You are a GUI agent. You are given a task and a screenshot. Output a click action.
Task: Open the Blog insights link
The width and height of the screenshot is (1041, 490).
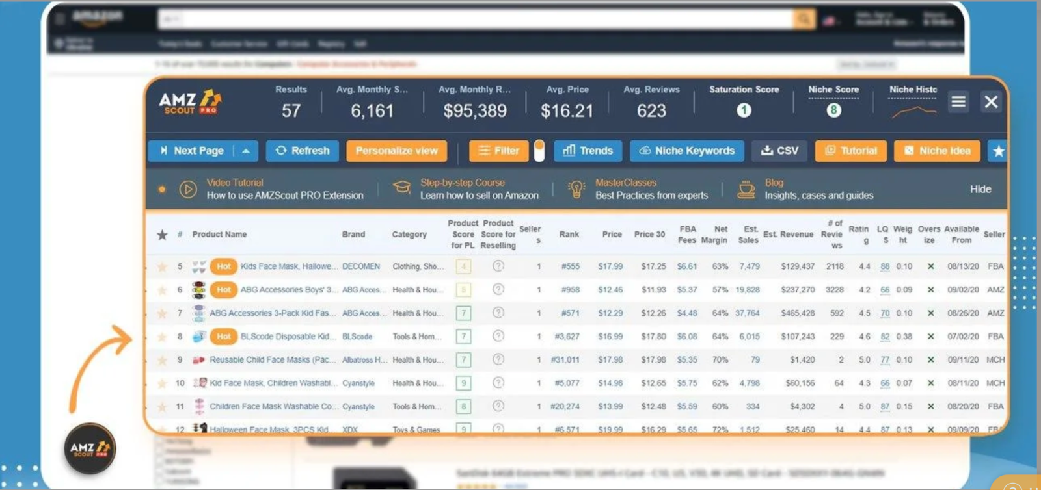[x=818, y=188]
